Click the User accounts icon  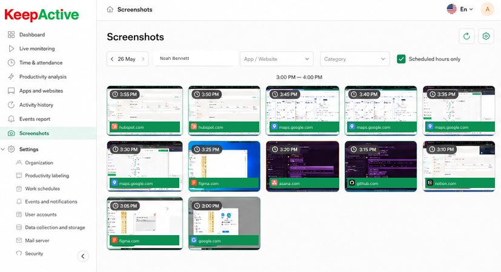19,215
